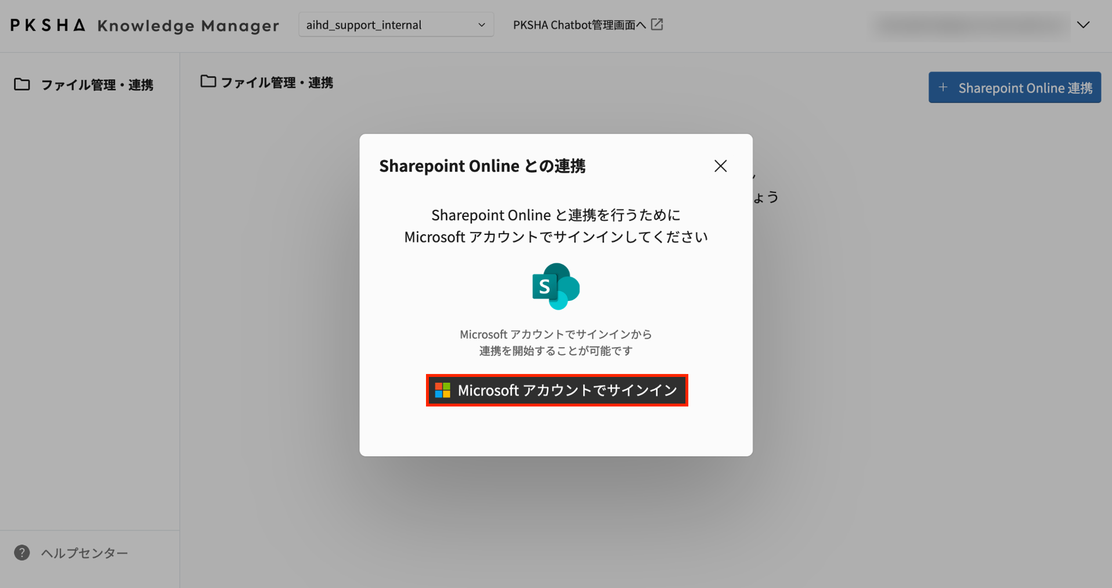Click the sidebar folder icon
This screenshot has height=588, width=1112.
[22, 85]
